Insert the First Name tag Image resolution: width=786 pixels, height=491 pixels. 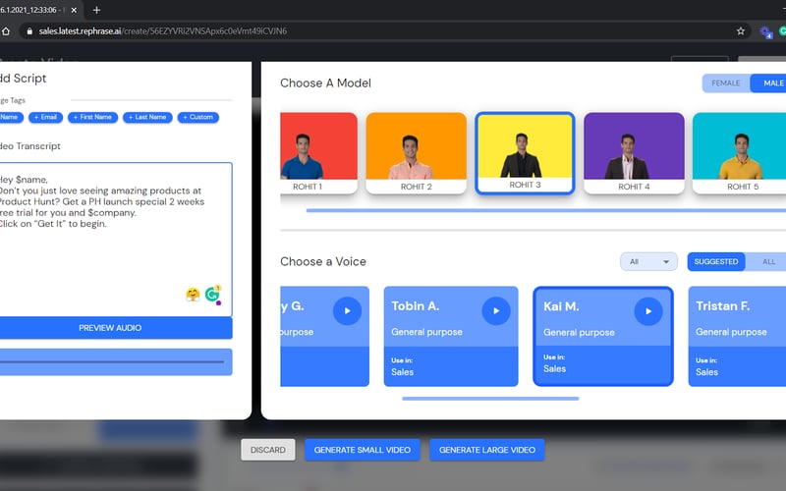[92, 117]
